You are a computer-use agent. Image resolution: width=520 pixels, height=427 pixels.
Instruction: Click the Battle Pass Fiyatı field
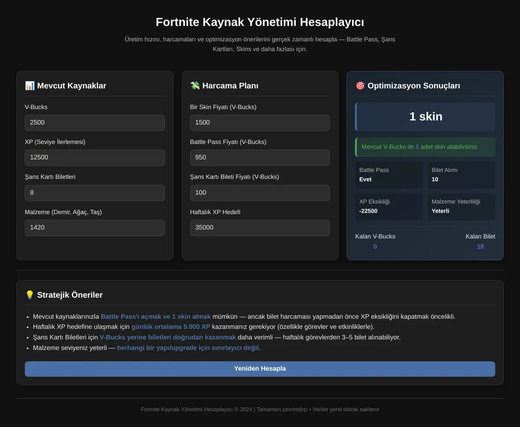pos(260,157)
